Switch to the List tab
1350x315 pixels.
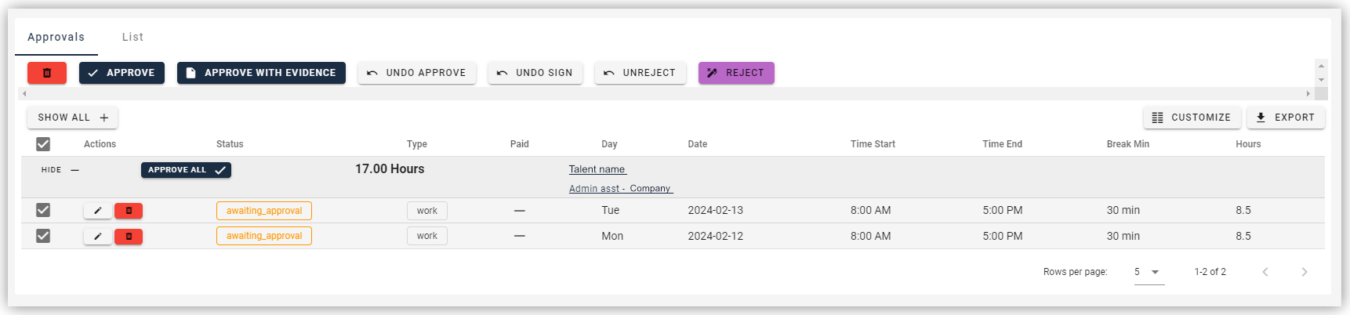(x=132, y=37)
